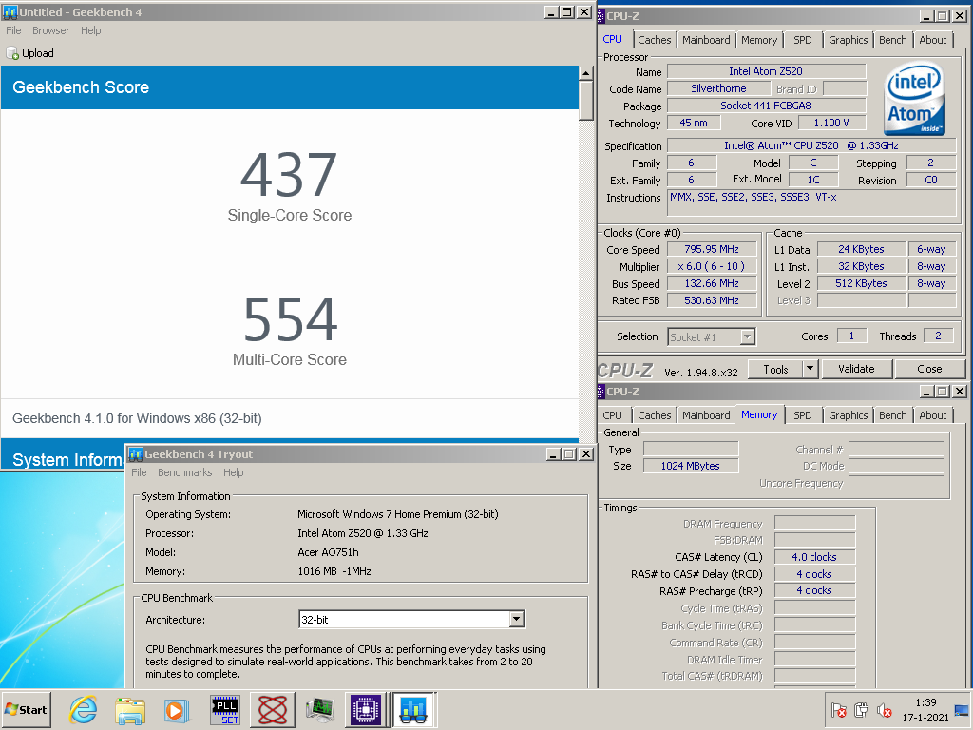Image resolution: width=973 pixels, height=730 pixels.
Task: Click the Specification Intel Atom CPU Z520 field
Action: (811, 145)
